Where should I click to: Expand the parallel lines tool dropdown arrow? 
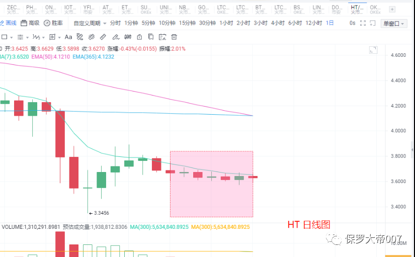(x=27, y=37)
